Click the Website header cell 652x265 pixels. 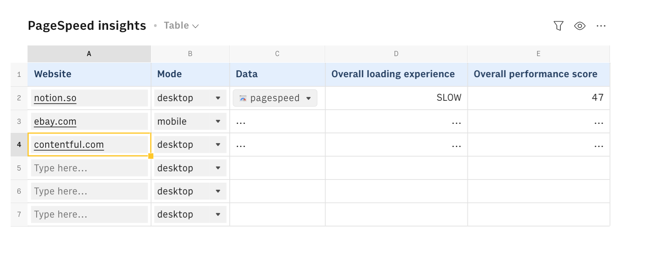pos(89,74)
